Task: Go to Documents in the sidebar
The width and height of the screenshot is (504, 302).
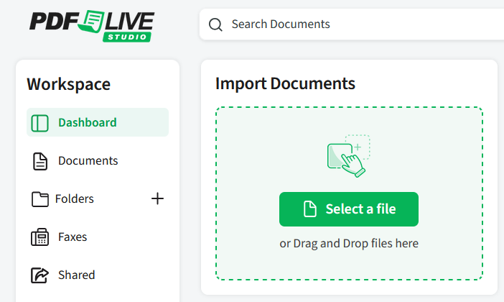Action: [88, 161]
